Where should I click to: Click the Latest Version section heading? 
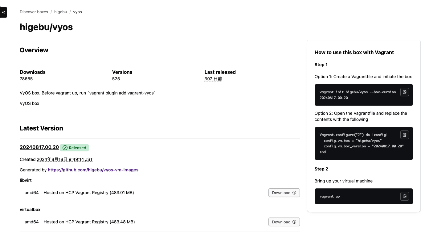41,128
